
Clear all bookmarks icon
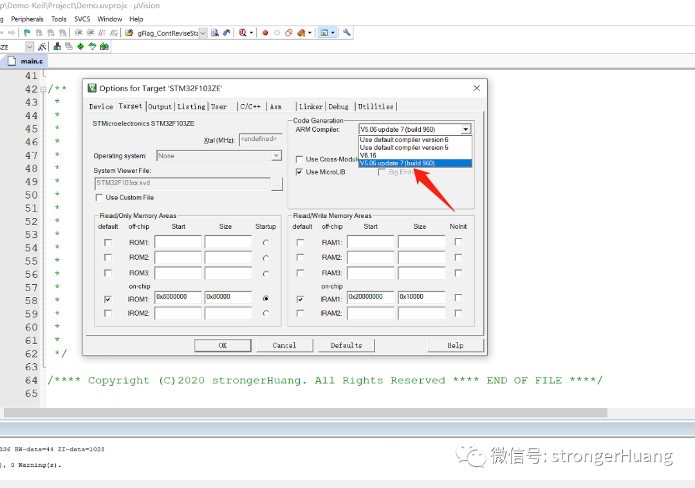(63, 33)
